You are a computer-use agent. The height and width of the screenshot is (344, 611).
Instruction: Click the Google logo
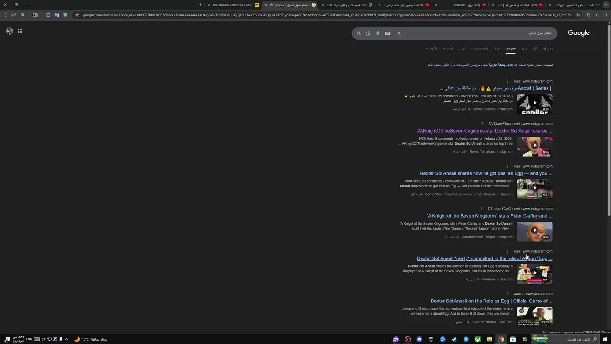click(578, 33)
